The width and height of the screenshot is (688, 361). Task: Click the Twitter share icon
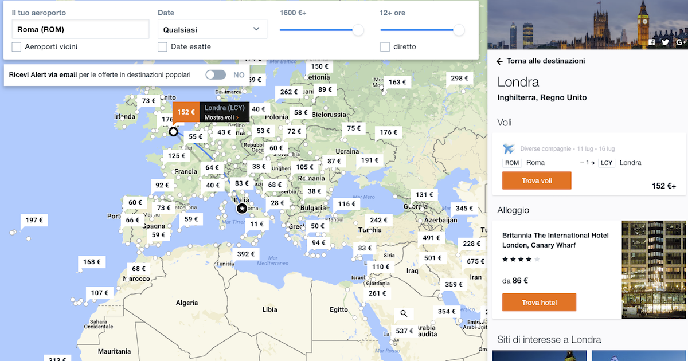click(x=665, y=42)
